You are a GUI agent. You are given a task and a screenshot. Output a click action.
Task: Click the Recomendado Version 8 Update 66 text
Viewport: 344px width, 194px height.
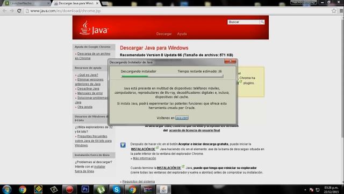coord(176,55)
